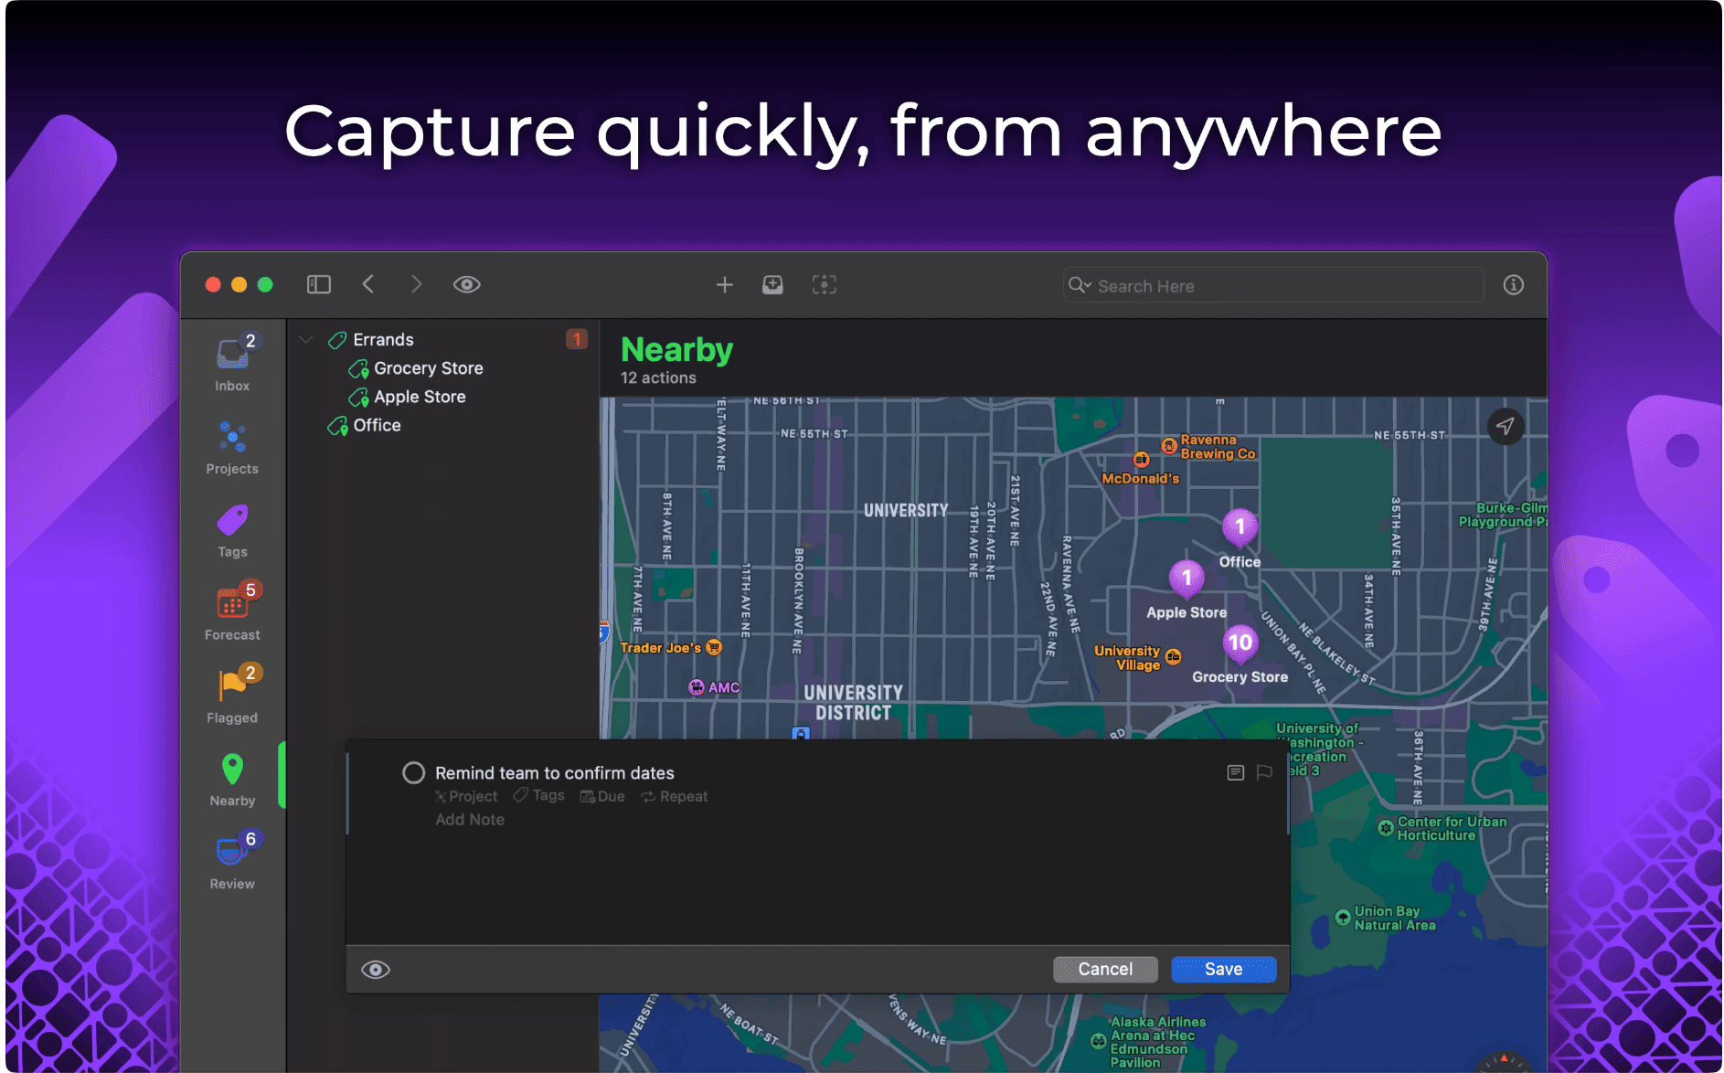Open the Due date field picker
The height and width of the screenshot is (1073, 1724).
(x=603, y=797)
